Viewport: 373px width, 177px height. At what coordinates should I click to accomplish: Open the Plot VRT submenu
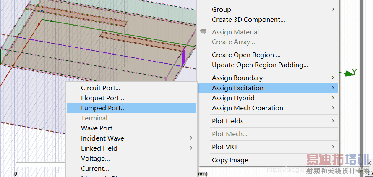pos(269,147)
